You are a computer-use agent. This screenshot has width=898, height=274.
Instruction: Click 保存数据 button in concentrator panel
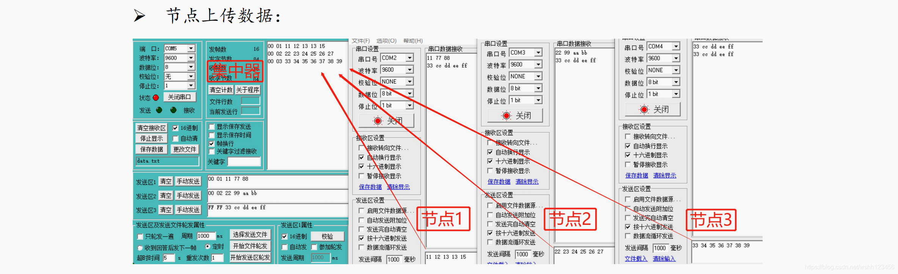(151, 149)
